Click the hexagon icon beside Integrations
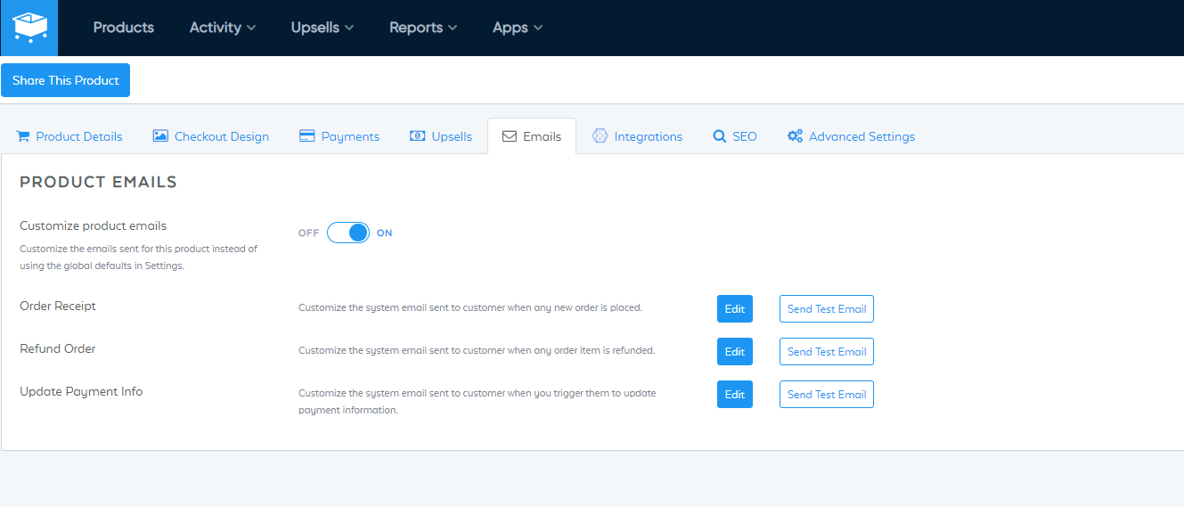This screenshot has width=1184, height=507. 600,136
